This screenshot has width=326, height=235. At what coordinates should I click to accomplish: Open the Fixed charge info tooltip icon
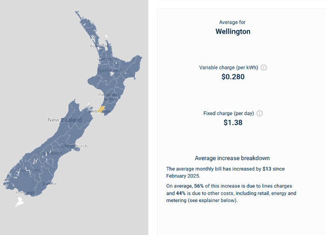[260, 114]
